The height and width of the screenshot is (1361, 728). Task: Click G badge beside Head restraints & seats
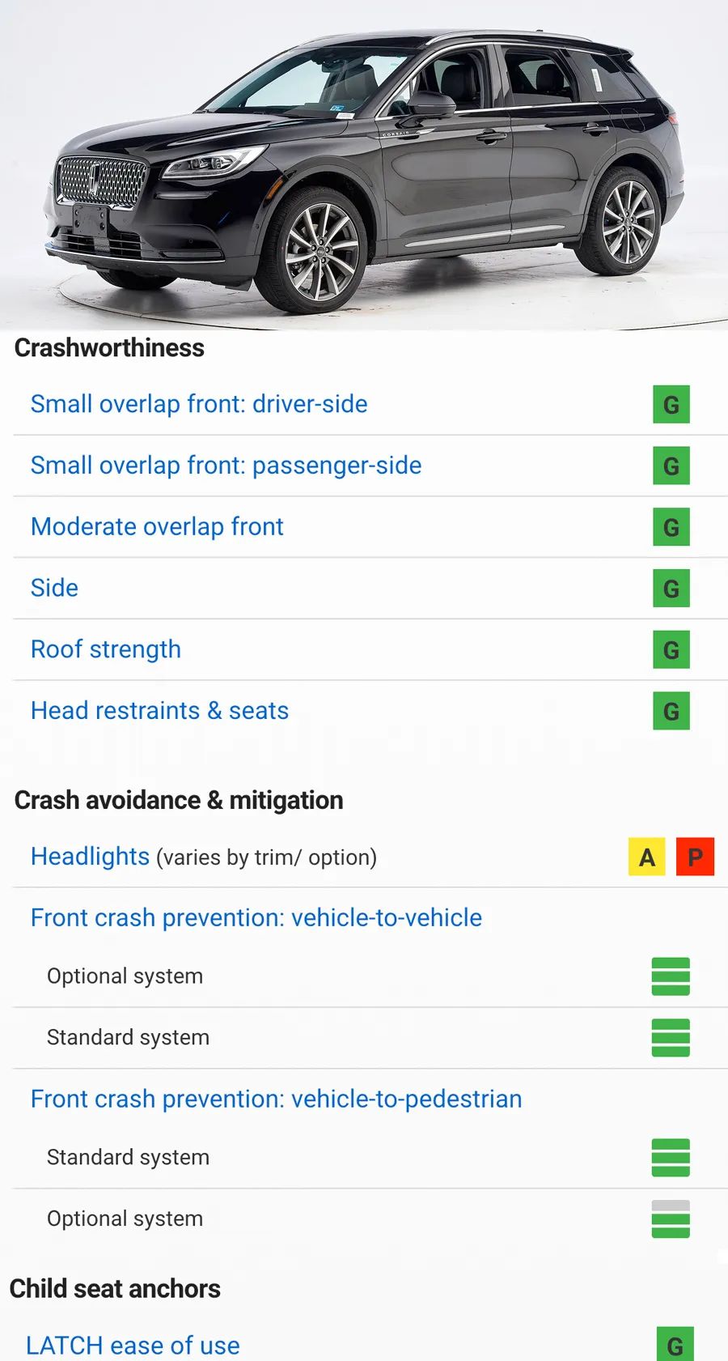point(671,712)
